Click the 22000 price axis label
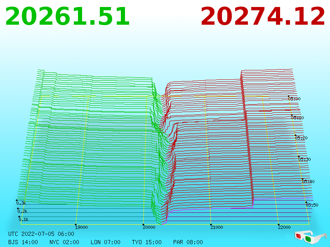330x247 pixels. coord(284,227)
